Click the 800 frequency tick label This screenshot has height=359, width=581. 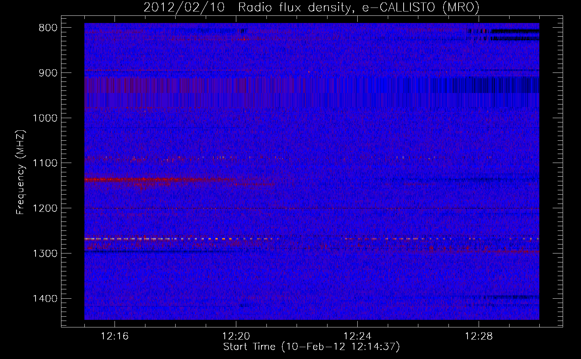point(48,28)
